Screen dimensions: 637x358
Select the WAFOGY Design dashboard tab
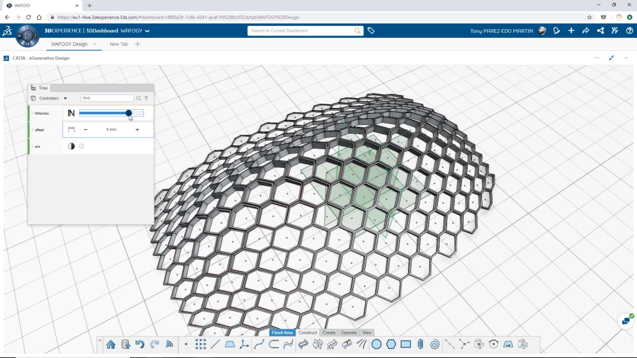click(x=69, y=44)
